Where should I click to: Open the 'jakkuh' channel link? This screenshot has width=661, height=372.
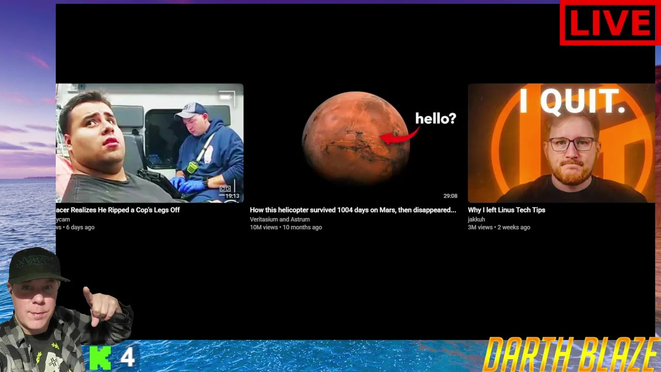[476, 220]
